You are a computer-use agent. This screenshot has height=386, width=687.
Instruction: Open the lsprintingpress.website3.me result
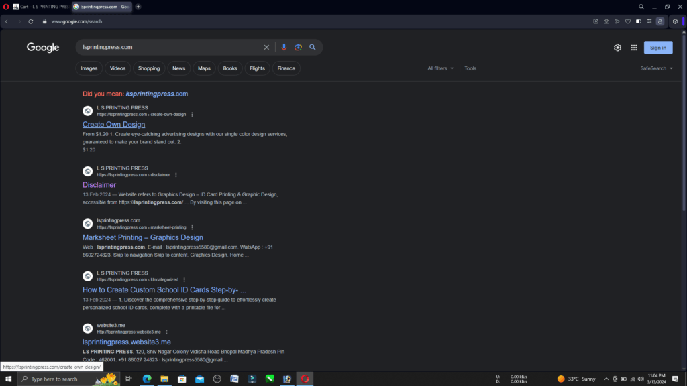(127, 342)
